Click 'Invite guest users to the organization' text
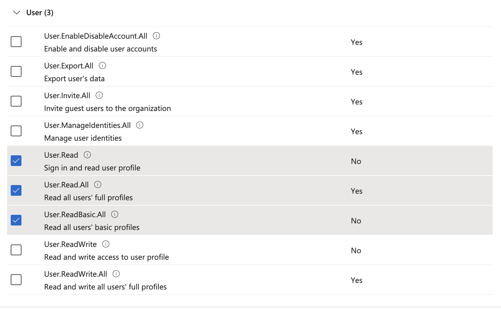This screenshot has height=310, width=501. tap(108, 108)
